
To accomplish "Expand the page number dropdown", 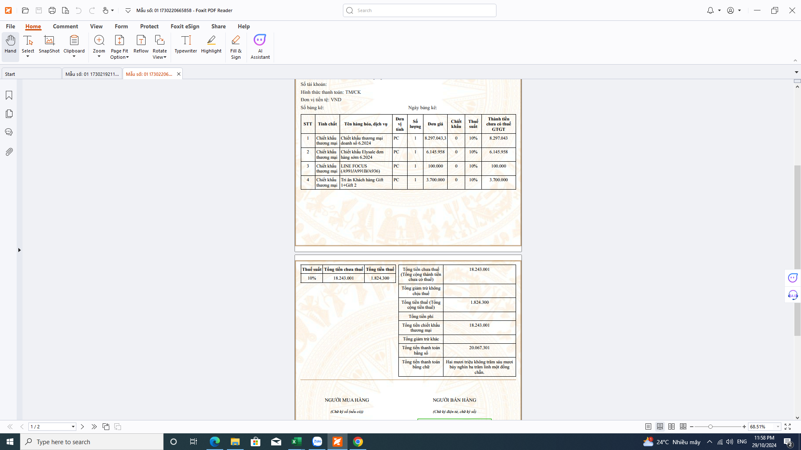I will [73, 427].
